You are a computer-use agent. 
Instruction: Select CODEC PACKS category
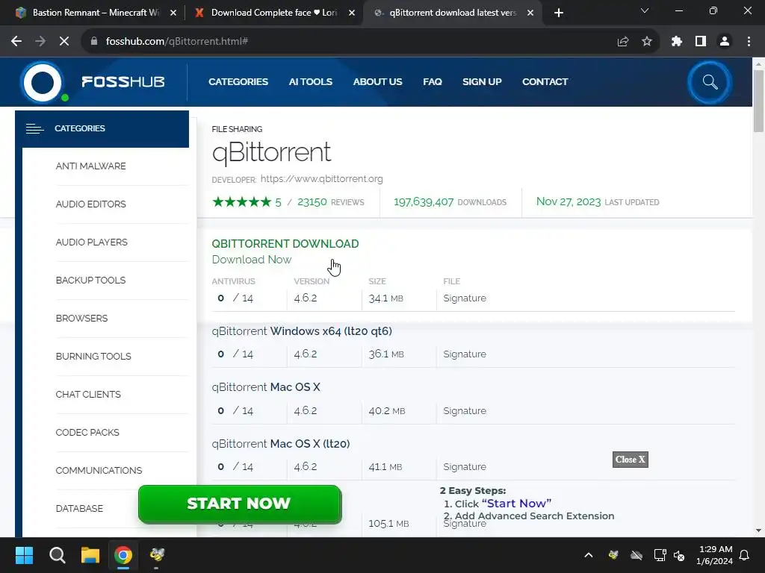tap(87, 432)
